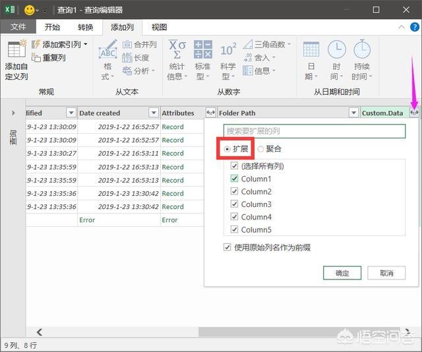Uncheck the Column4 checkbox
The image size is (422, 352).
pos(235,216)
